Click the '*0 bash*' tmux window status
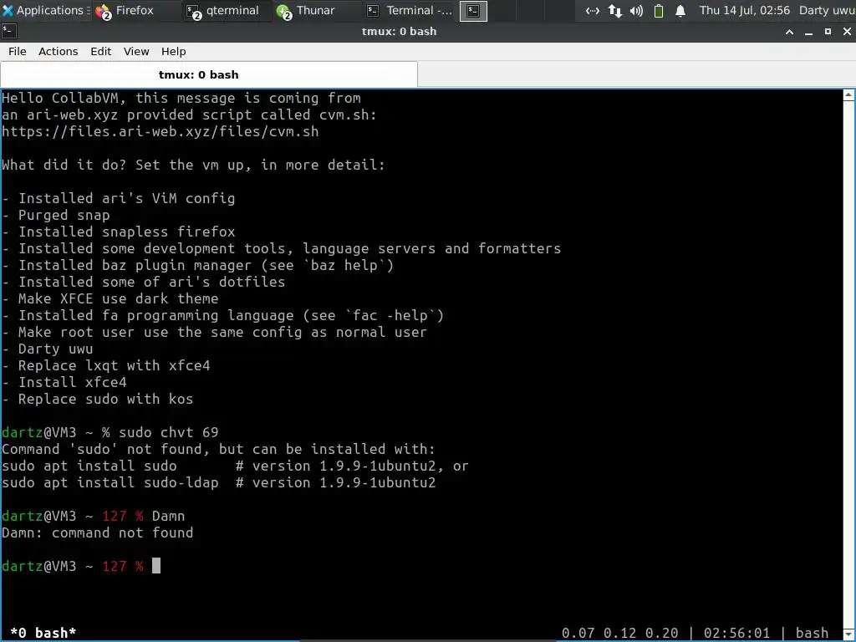856x642 pixels. [43, 633]
